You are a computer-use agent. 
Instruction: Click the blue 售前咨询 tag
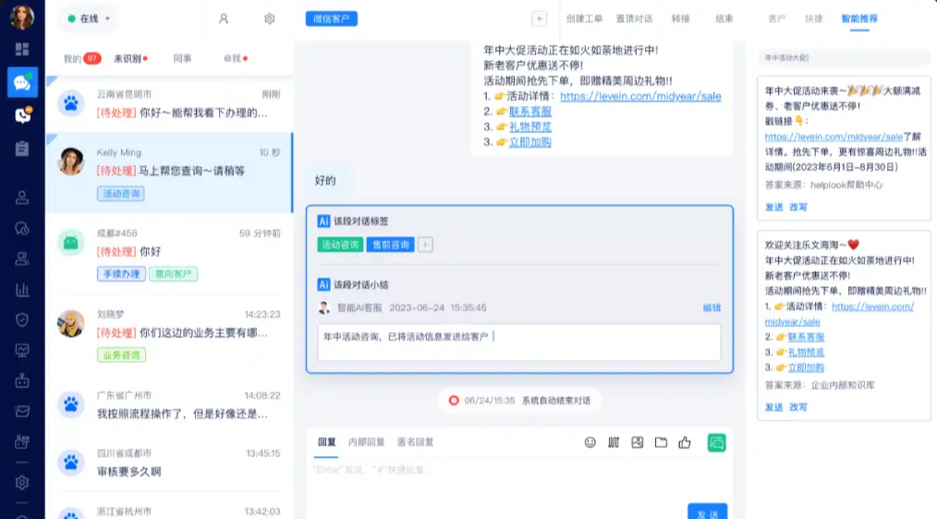[x=391, y=245]
